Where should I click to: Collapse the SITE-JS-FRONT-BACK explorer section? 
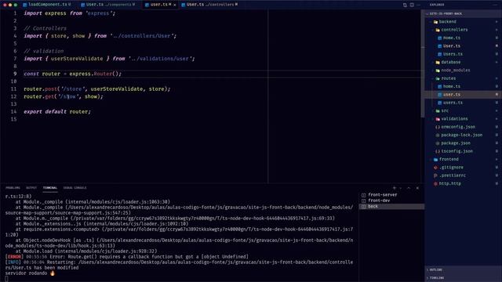[464, 14]
